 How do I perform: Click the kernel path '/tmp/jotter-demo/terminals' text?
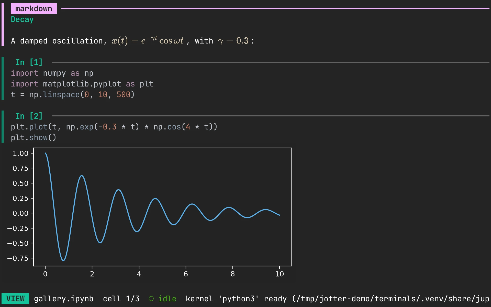(356, 299)
